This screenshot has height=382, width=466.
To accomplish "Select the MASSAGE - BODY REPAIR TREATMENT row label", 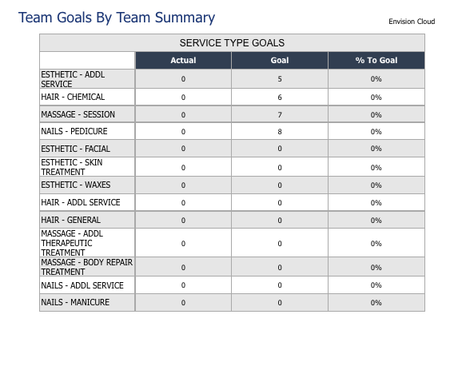I will pyautogui.click(x=87, y=267).
